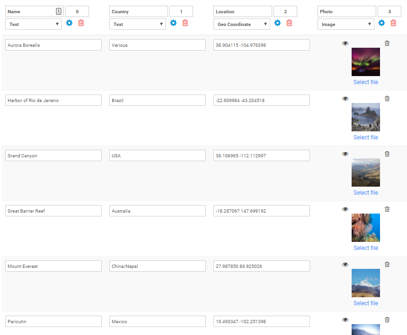Delete the Great Barrier Reef row

[x=387, y=209]
